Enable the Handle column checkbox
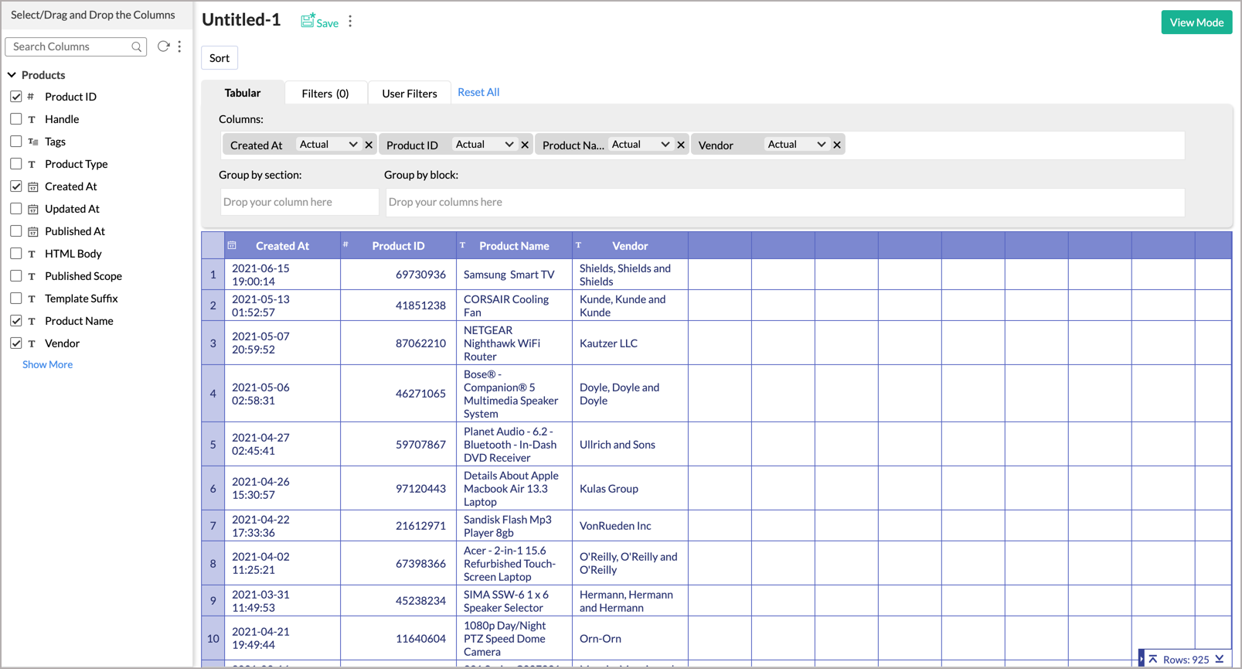The height and width of the screenshot is (669, 1242). (x=16, y=119)
